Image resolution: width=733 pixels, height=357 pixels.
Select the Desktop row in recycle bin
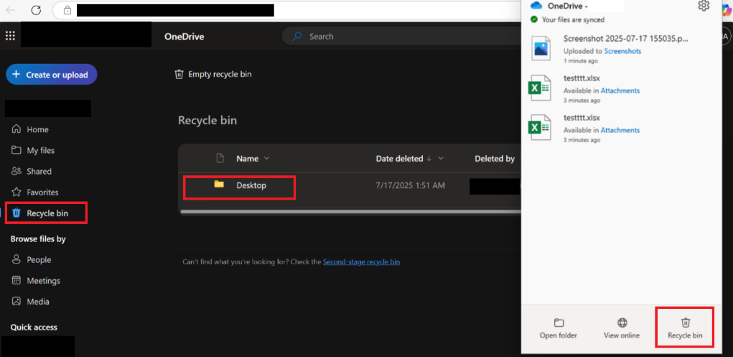(x=350, y=186)
